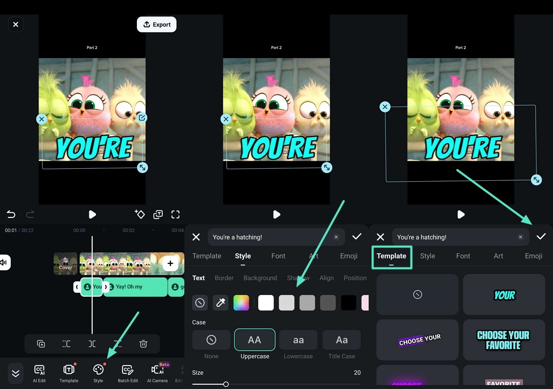Choose the black color swatch
This screenshot has height=389, width=553.
(348, 303)
